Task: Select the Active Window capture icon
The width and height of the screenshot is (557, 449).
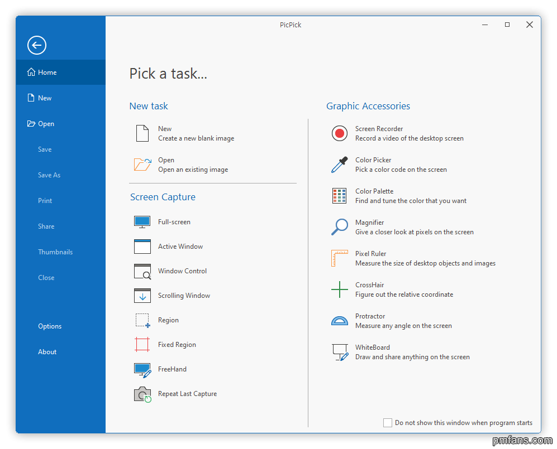Action: point(142,247)
